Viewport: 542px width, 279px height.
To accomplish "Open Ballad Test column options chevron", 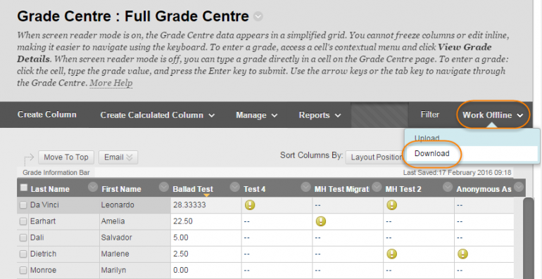I will 234,187.
